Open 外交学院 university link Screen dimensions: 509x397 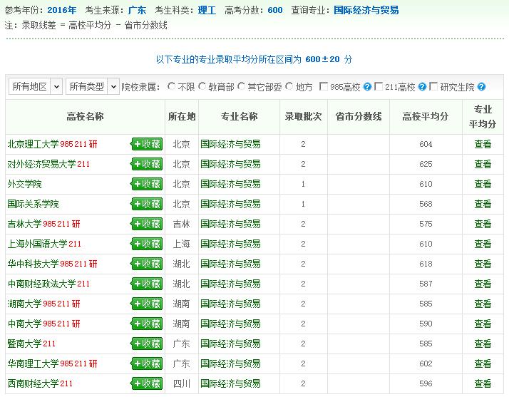pyautogui.click(x=25, y=184)
